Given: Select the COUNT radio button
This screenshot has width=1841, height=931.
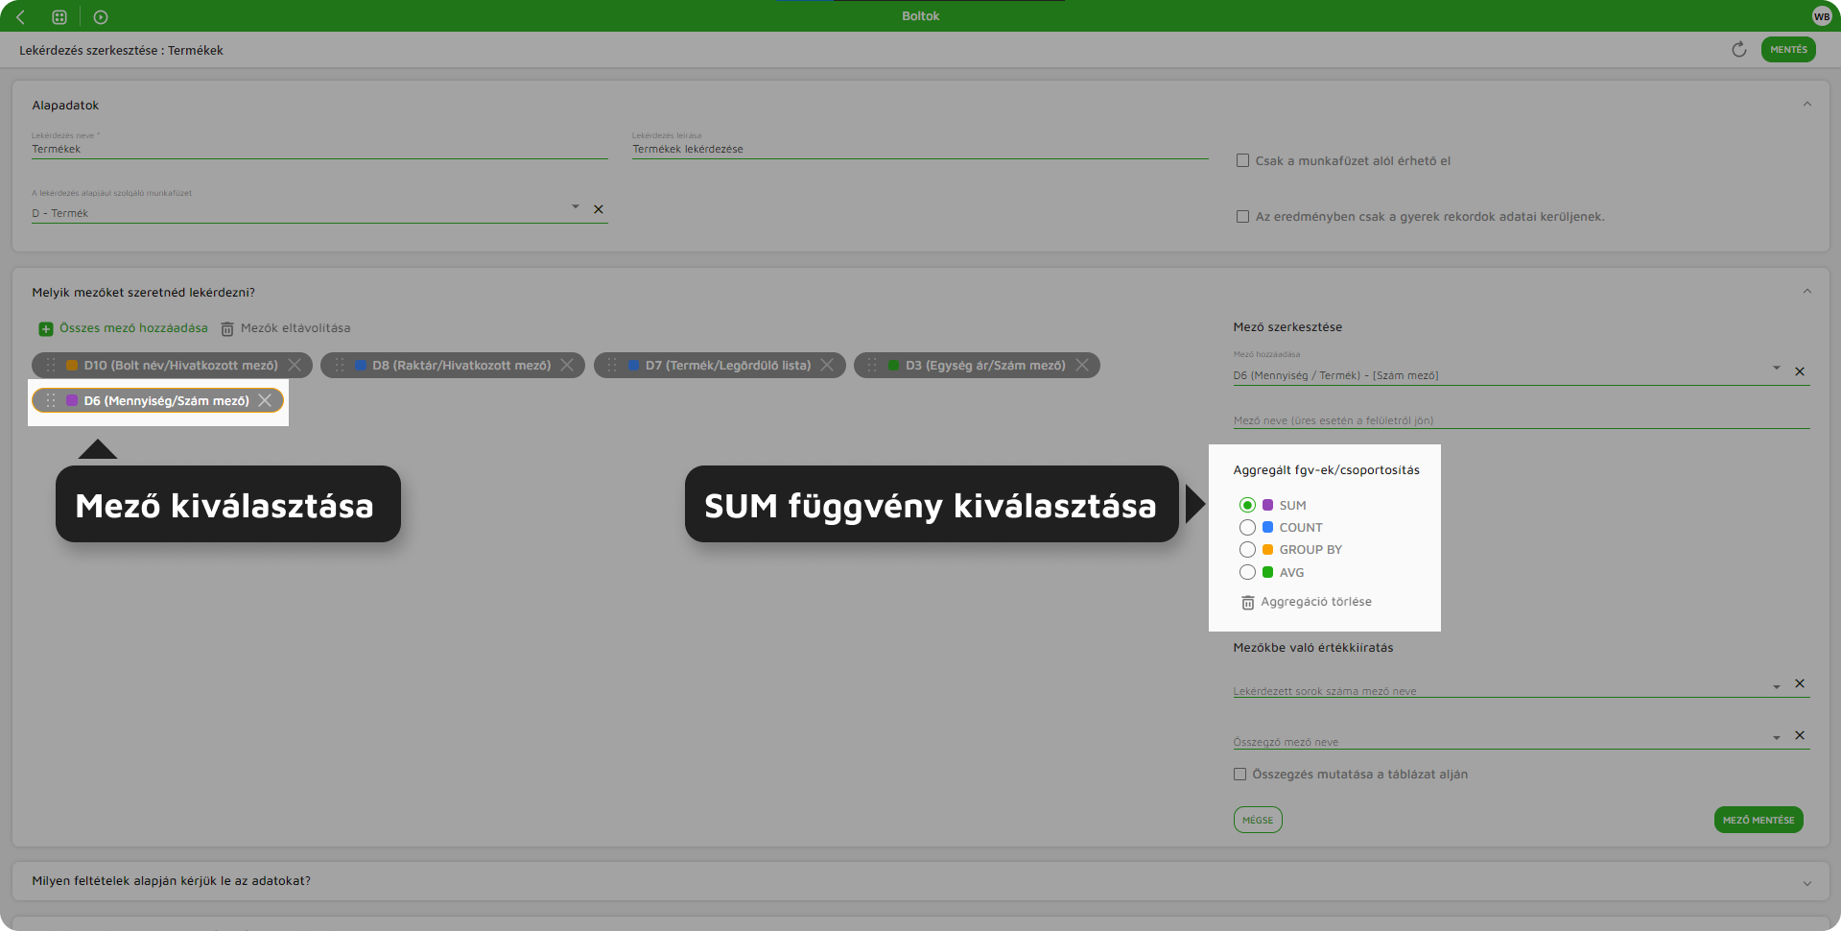Looking at the screenshot, I should [1247, 527].
